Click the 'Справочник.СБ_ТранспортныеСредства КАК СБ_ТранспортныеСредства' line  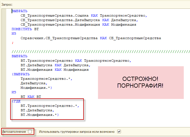click(x=91, y=38)
